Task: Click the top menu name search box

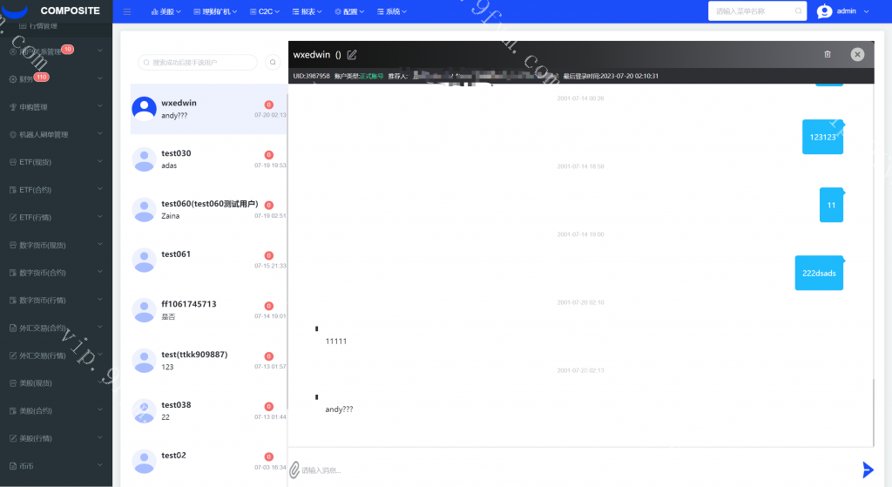Action: [x=751, y=11]
